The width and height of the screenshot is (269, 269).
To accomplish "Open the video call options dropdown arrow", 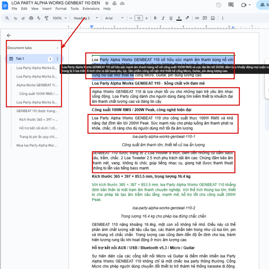I will tap(250, 5).
